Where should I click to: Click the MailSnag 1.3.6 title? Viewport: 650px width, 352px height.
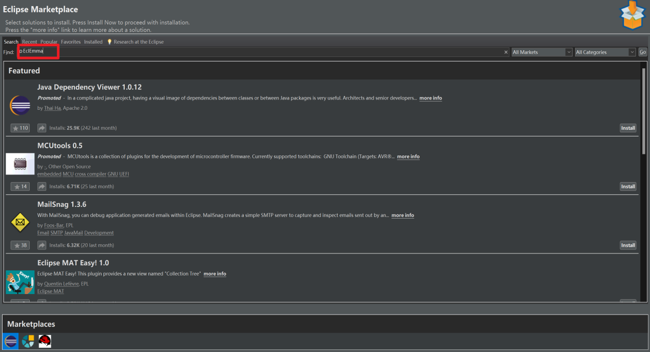62,204
